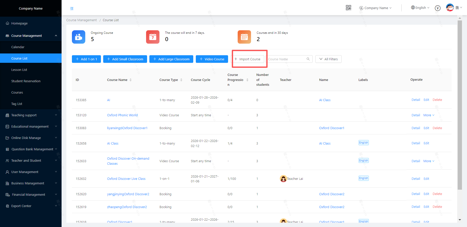Viewport: 467px width, 227px height.
Task: Click the QR code icon in header
Action: coord(348,8)
